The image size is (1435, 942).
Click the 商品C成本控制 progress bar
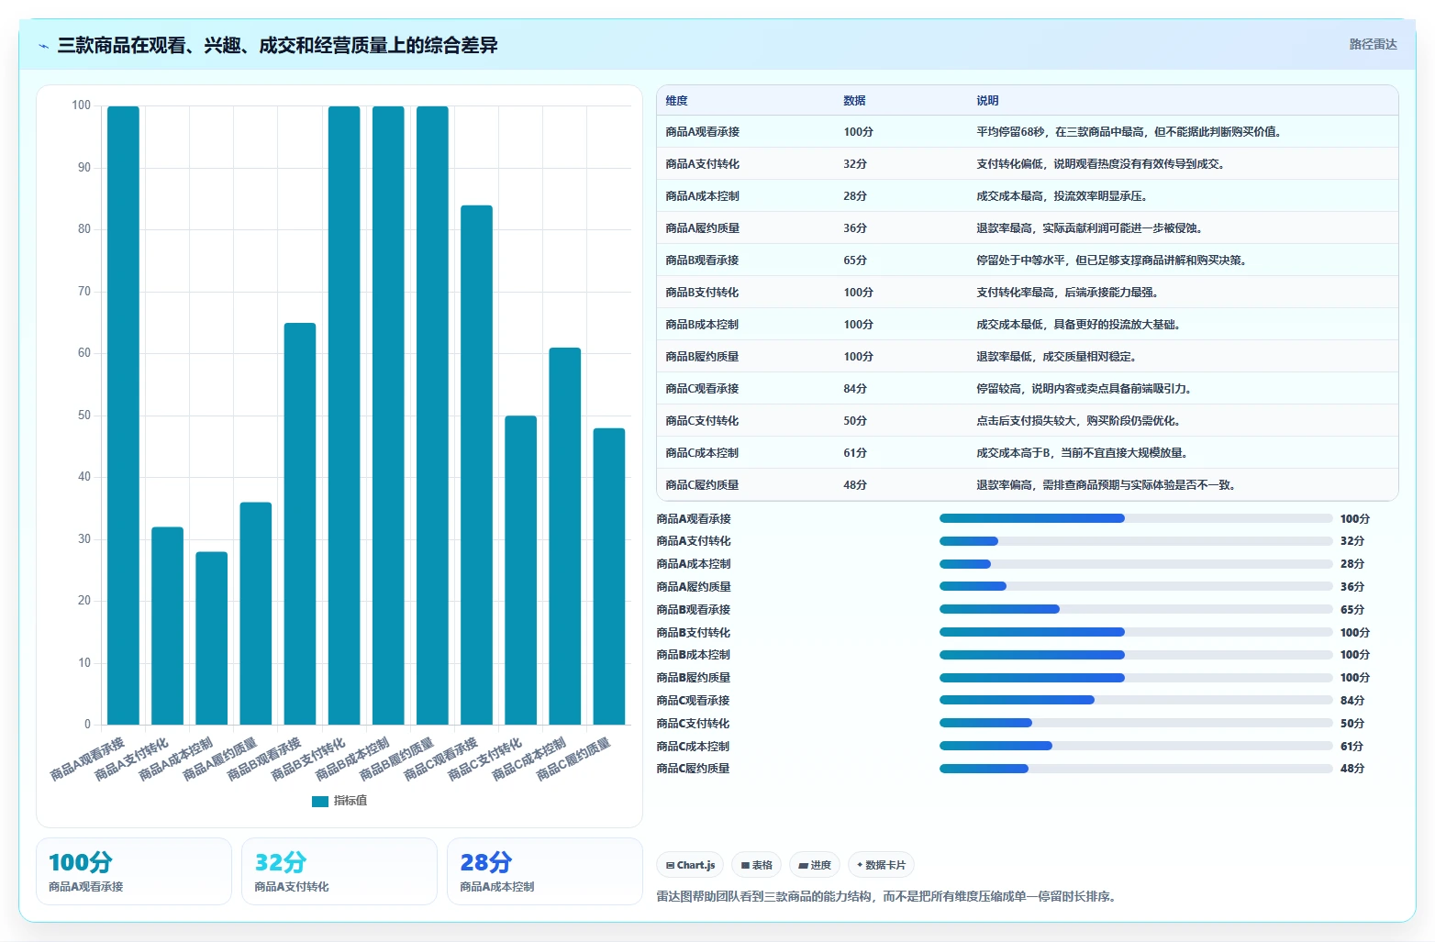tap(1136, 746)
